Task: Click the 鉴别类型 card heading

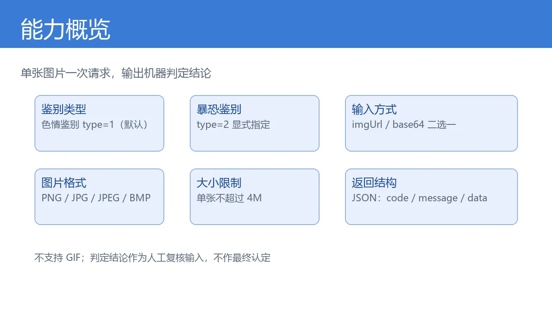Action: coord(64,109)
